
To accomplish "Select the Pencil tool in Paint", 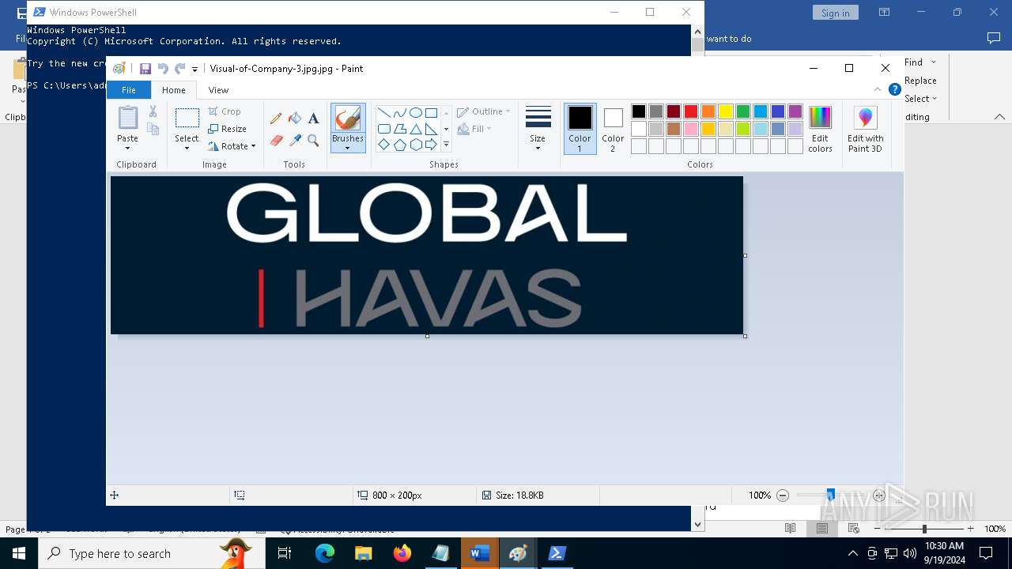I will (x=276, y=119).
